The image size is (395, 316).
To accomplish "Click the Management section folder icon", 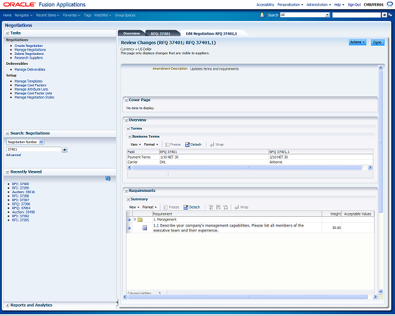I will coord(140,220).
